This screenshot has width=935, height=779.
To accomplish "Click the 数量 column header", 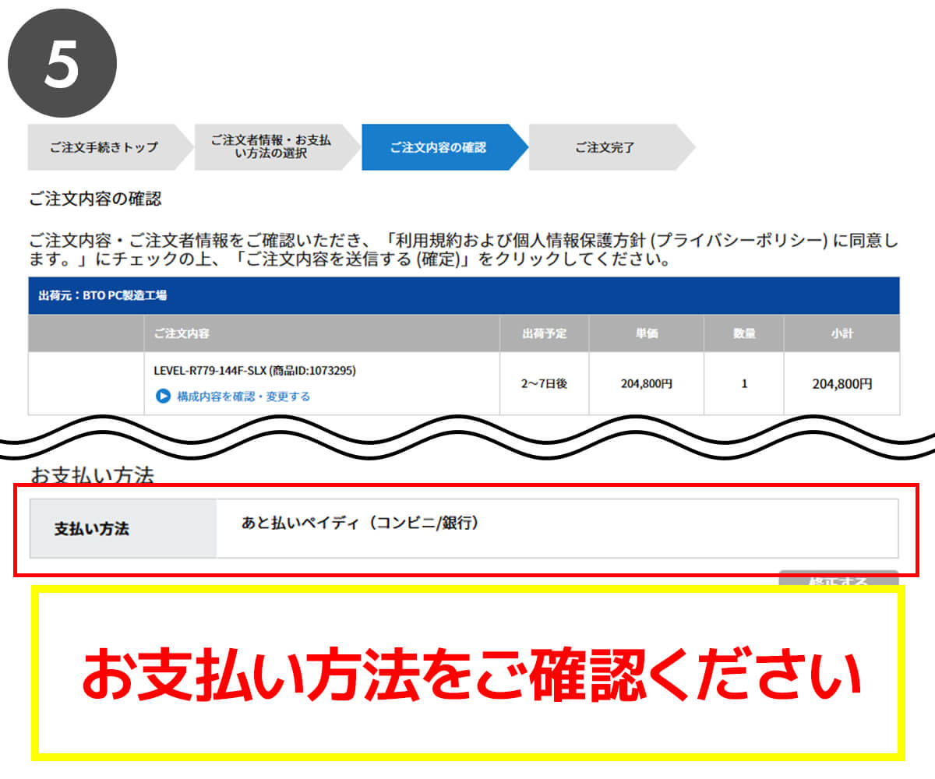I will pos(743,333).
